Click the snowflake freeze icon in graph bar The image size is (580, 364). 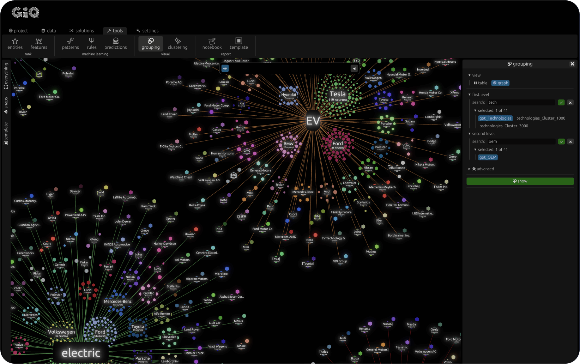tap(225, 68)
